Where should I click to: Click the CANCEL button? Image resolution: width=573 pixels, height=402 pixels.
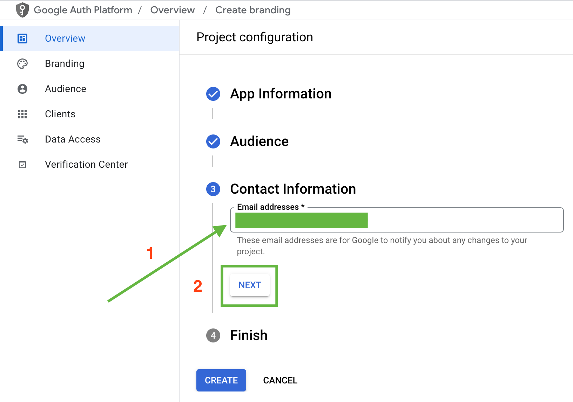click(x=280, y=380)
